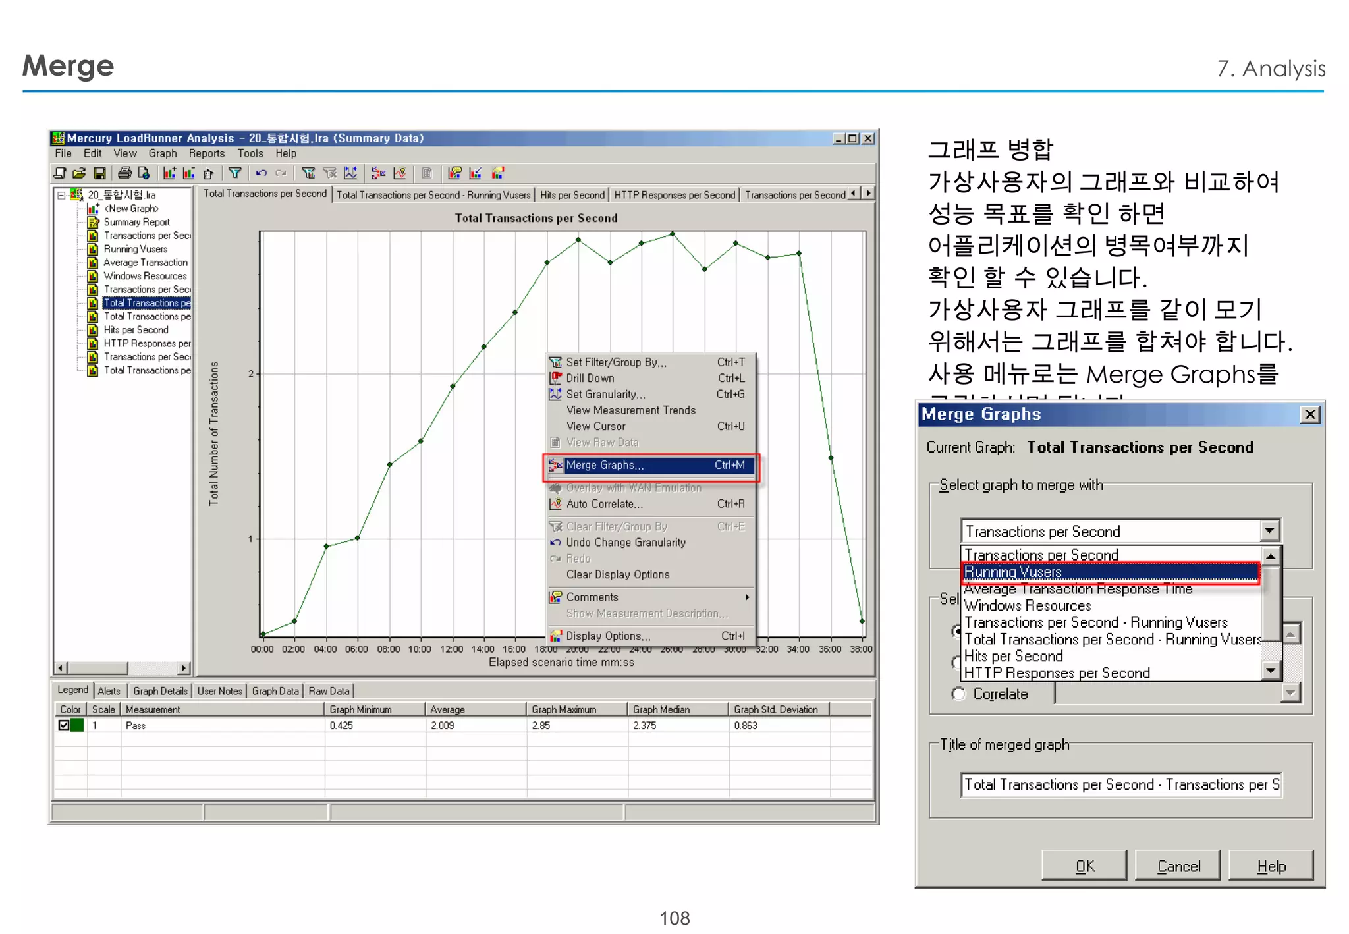Image resolution: width=1349 pixels, height=934 pixels.
Task: Click the Redo arrow toolbar icon
Action: (281, 173)
